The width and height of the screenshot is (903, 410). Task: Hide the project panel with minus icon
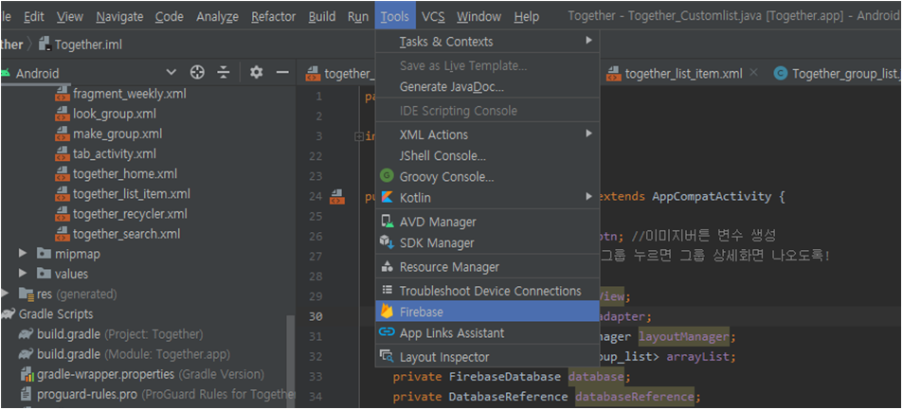282,73
